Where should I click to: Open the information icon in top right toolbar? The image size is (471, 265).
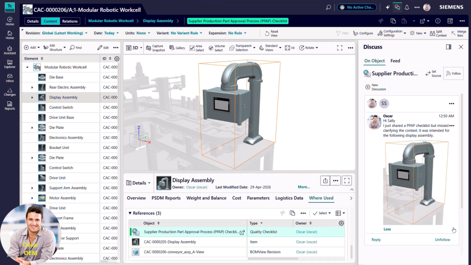438,21
